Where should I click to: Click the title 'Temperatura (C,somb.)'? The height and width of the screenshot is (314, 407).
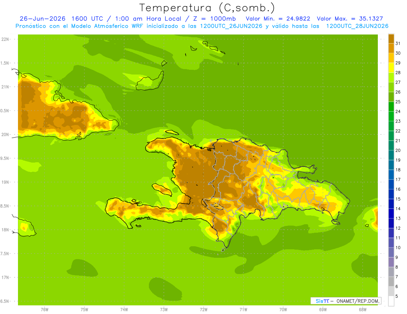tap(207, 7)
